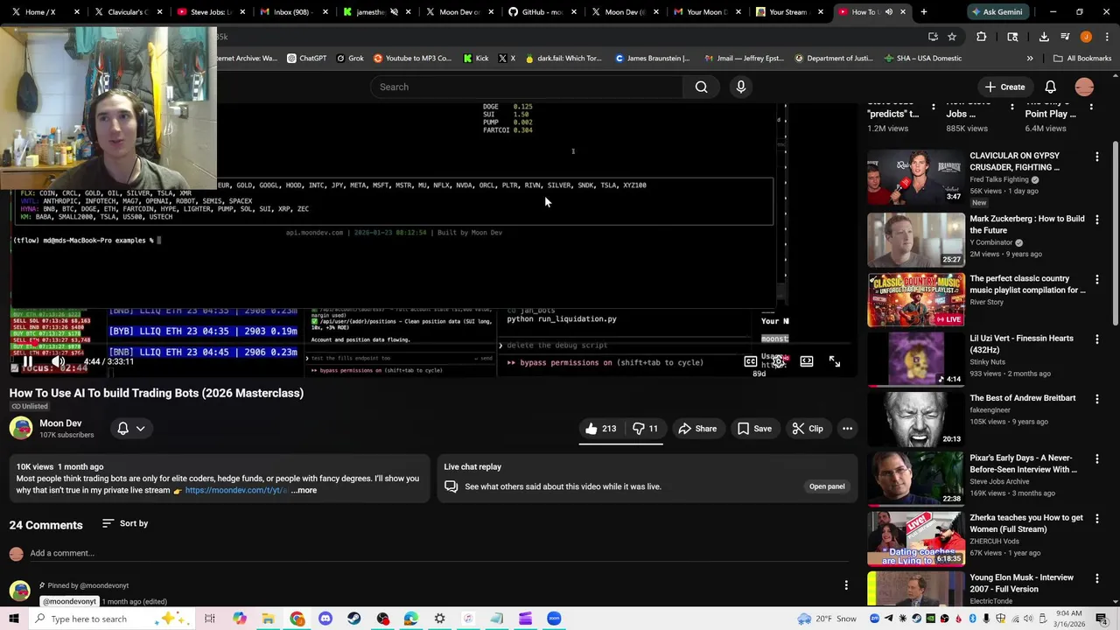Click the Windows taskbar search box
This screenshot has width=1120, height=630.
(109, 619)
